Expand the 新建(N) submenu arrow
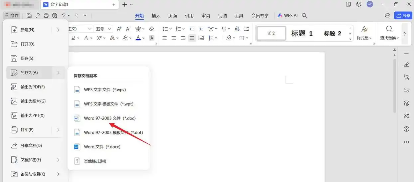This screenshot has width=414, height=182. coord(58,30)
